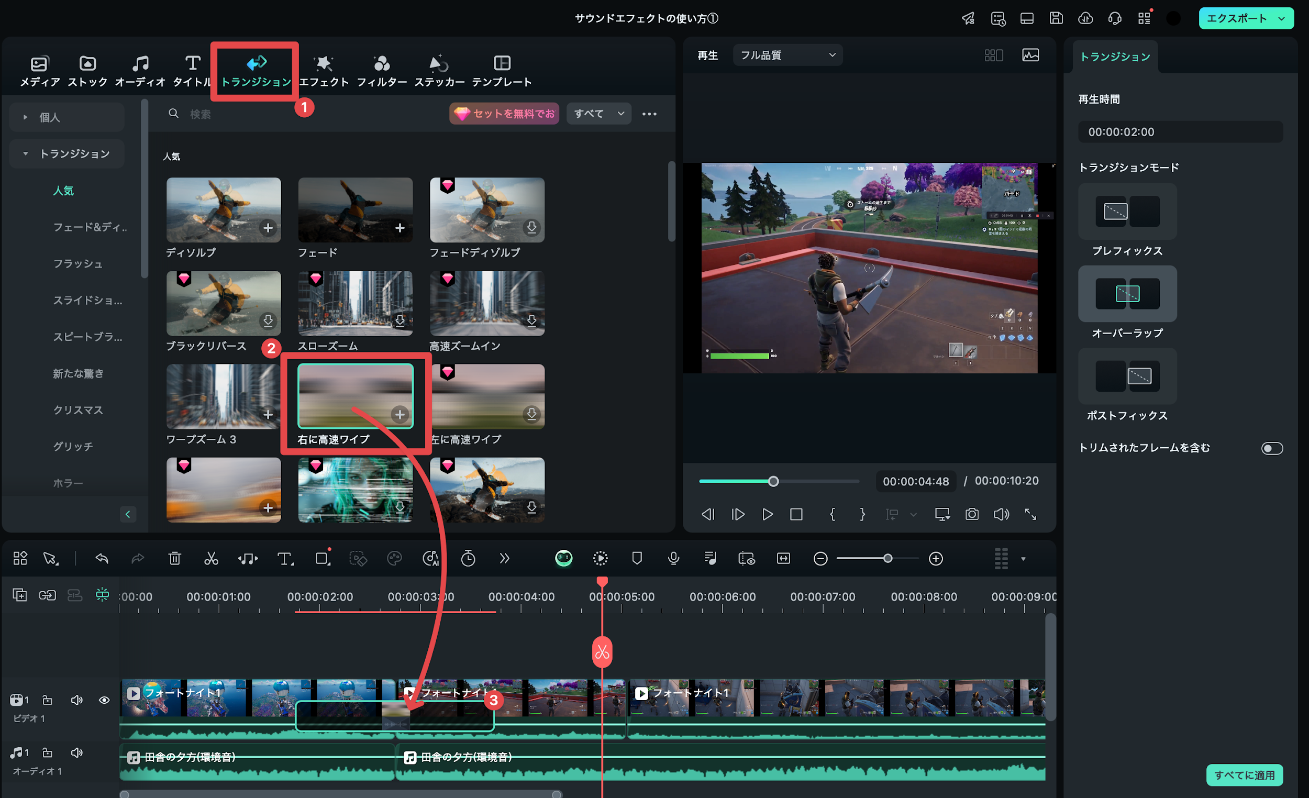This screenshot has height=798, width=1309.
Task: Click the green AI assistant face icon
Action: point(564,558)
